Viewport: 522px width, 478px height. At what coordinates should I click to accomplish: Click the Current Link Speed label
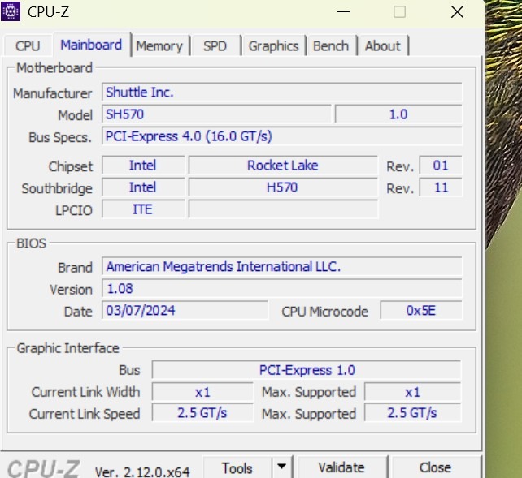[x=85, y=414]
